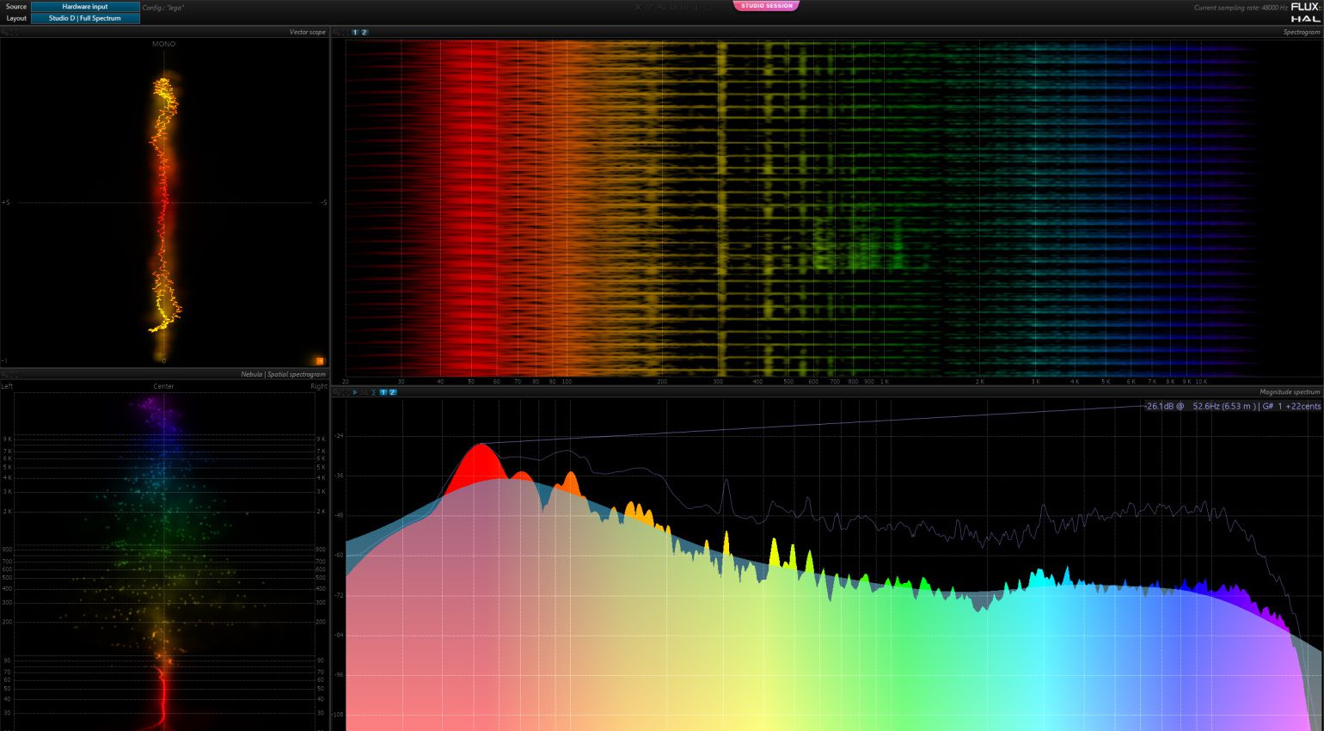The width and height of the screenshot is (1324, 731).
Task: Open the Spectrogram panel settings icon
Action: [337, 33]
